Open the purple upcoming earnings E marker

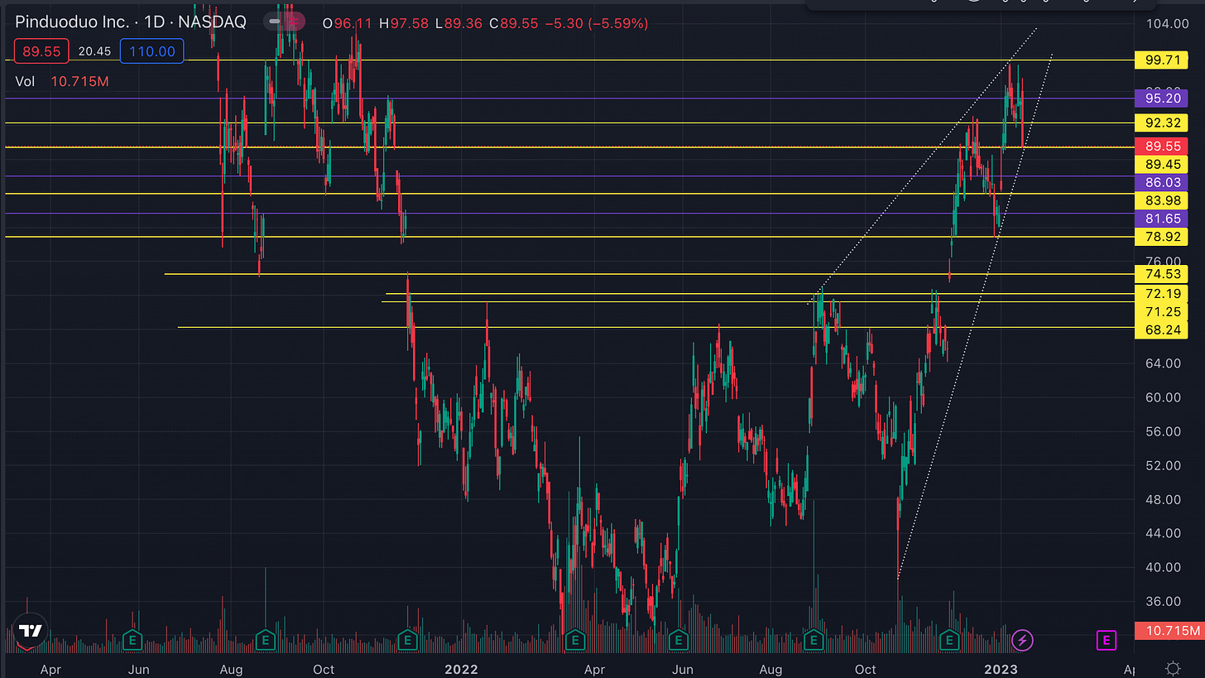click(1107, 639)
